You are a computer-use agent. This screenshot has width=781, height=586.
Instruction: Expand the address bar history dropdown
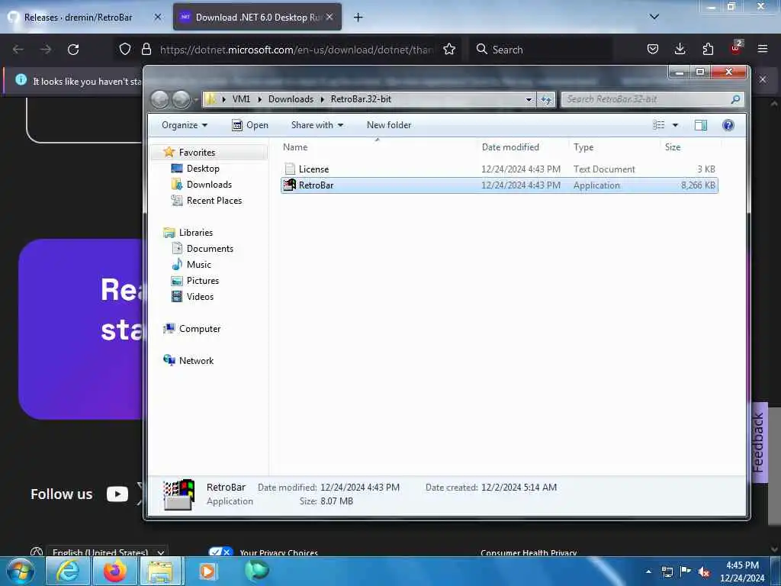529,100
